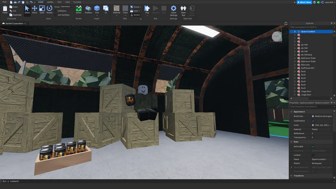Screen dimensions: 336x189
Task: Open the Toolbox panel
Action: pyautogui.click(x=88, y=9)
